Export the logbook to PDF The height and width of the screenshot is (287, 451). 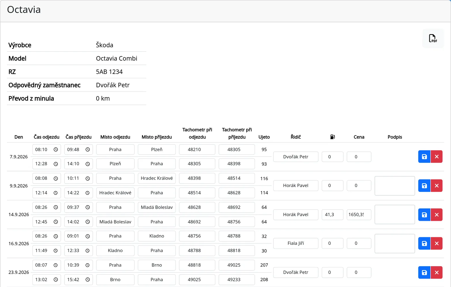coord(433,38)
